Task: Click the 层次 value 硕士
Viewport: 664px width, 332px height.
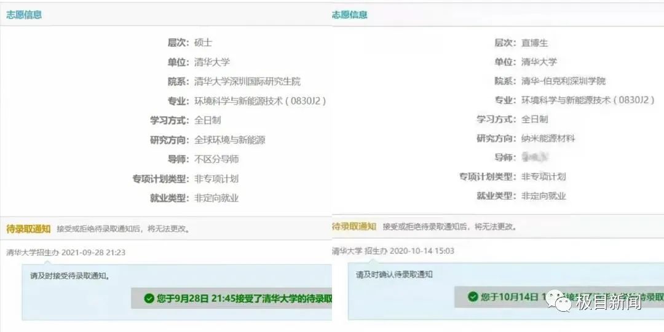Action: (x=204, y=42)
